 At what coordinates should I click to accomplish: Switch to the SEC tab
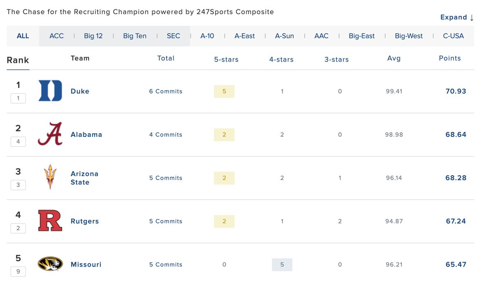(x=174, y=36)
